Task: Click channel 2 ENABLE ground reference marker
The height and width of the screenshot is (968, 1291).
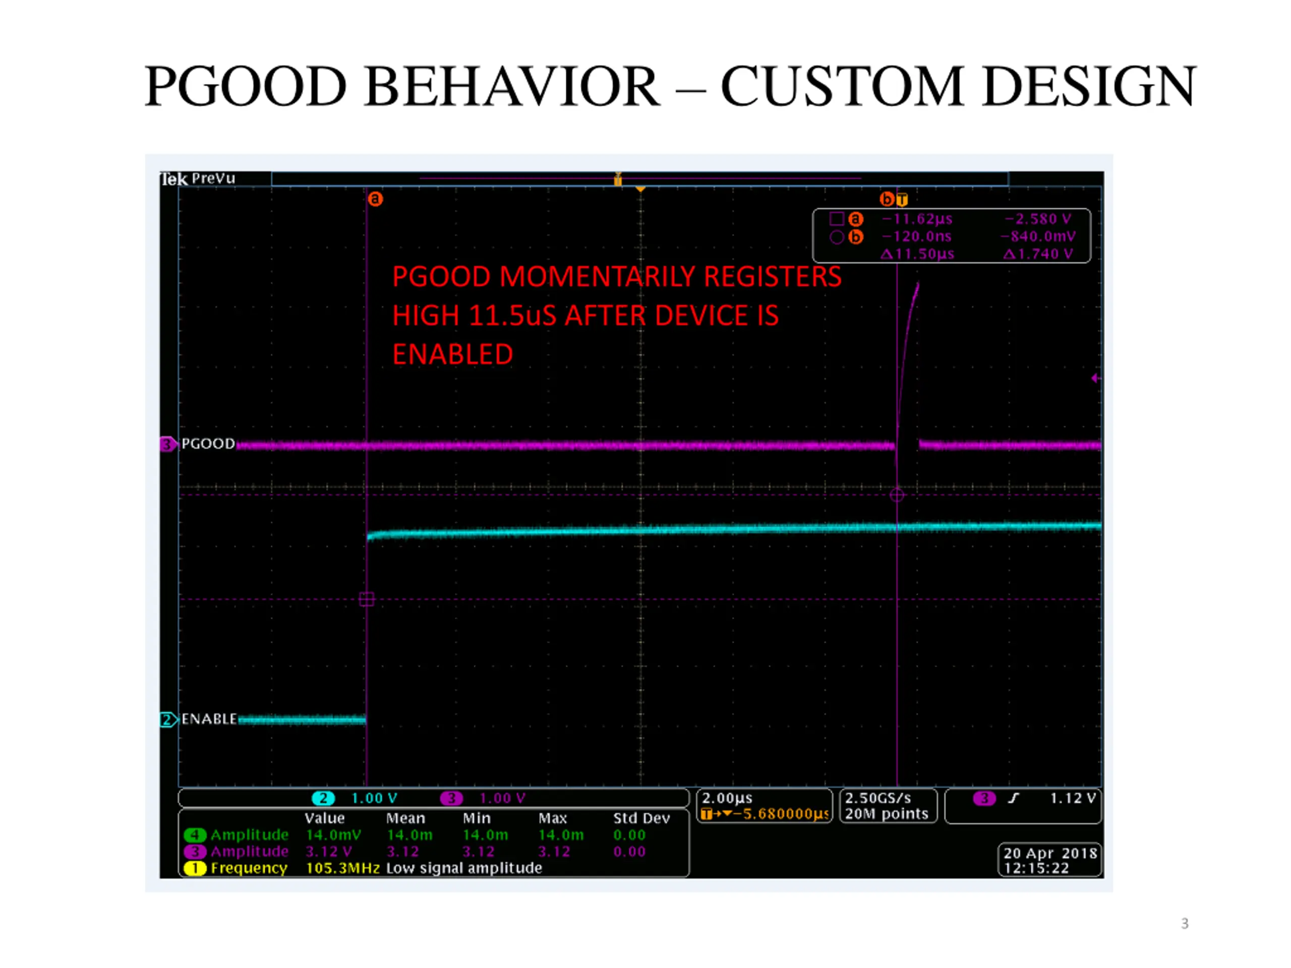Action: coord(167,719)
